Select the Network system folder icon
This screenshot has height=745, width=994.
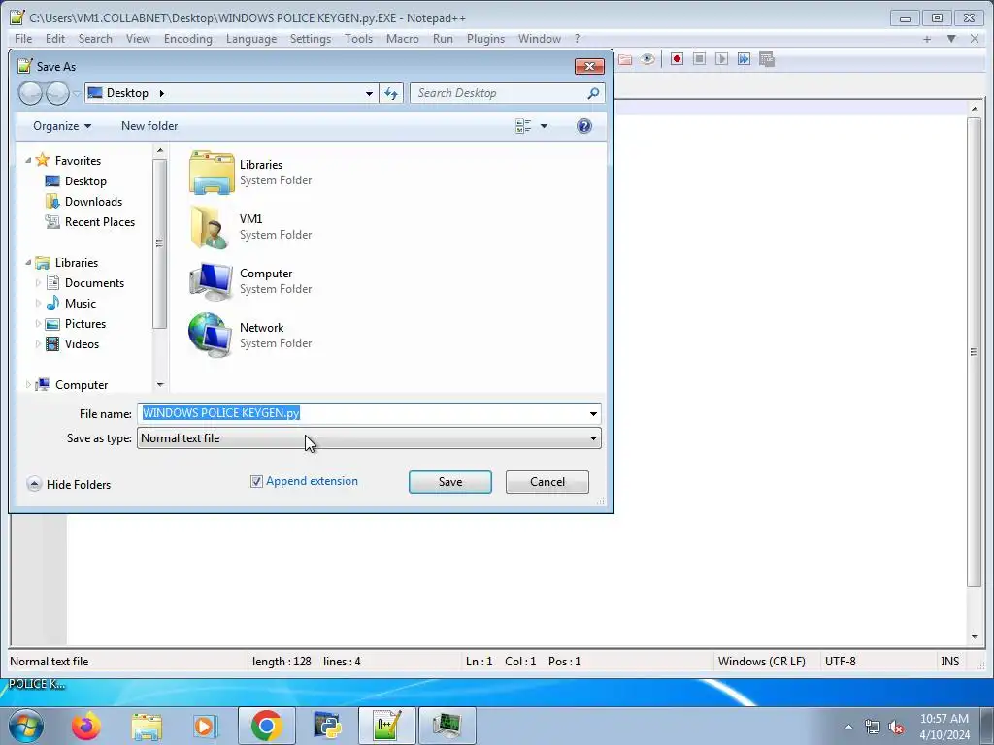point(212,335)
